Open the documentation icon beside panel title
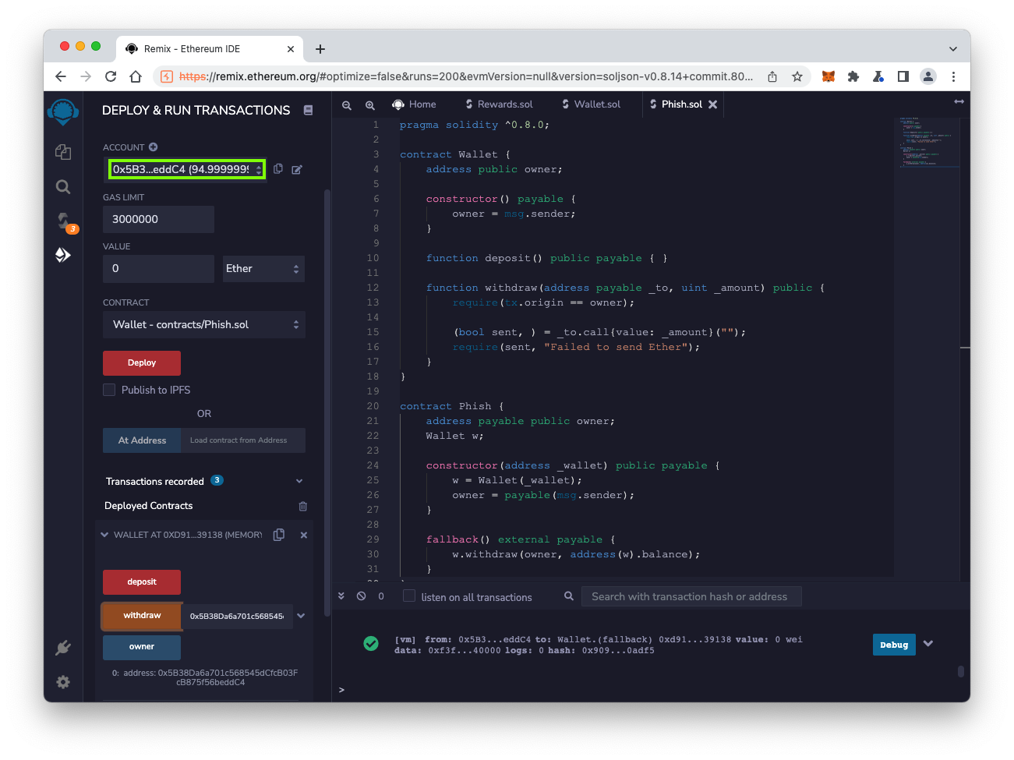This screenshot has height=760, width=1014. [308, 111]
